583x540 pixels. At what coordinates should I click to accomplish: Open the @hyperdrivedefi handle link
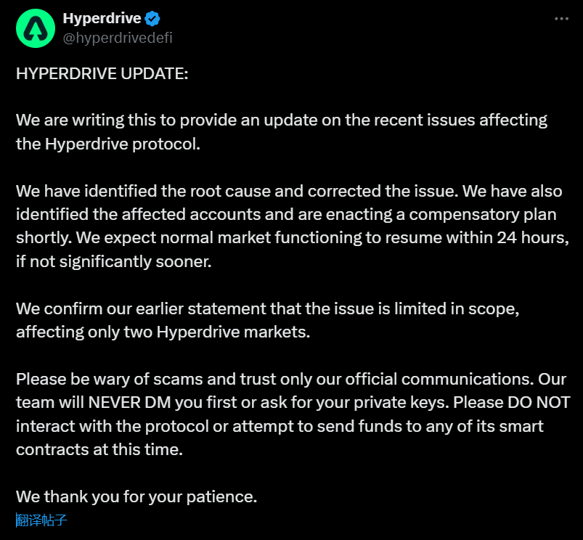(118, 38)
